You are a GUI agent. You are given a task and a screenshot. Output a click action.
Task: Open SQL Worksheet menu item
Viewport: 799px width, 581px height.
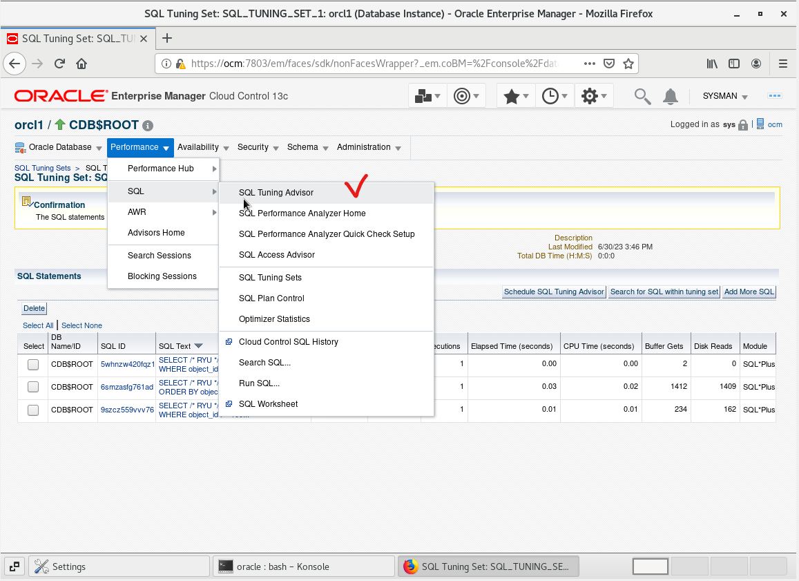click(x=326, y=404)
